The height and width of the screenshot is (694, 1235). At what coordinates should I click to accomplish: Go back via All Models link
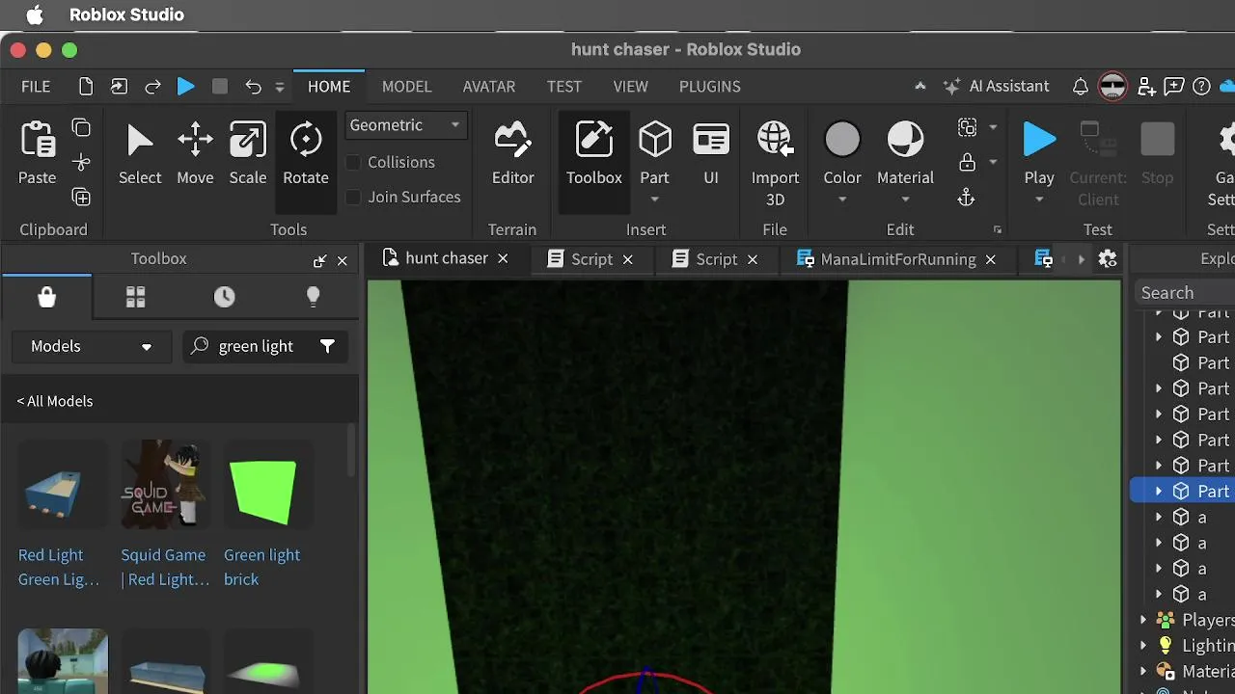55,401
